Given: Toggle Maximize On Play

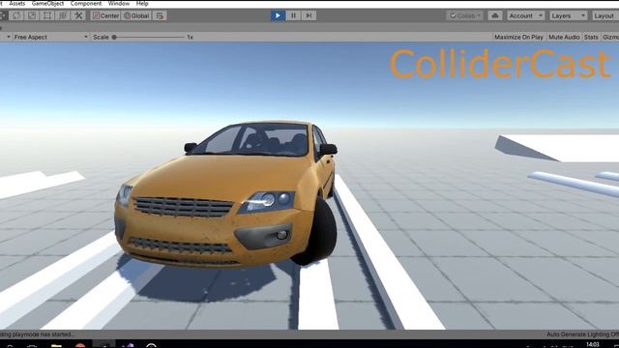Looking at the screenshot, I should click(x=518, y=37).
